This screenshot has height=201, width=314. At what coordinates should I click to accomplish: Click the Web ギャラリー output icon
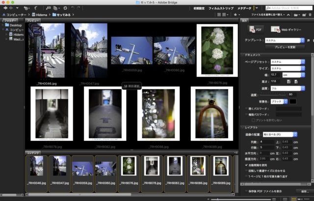(276, 30)
